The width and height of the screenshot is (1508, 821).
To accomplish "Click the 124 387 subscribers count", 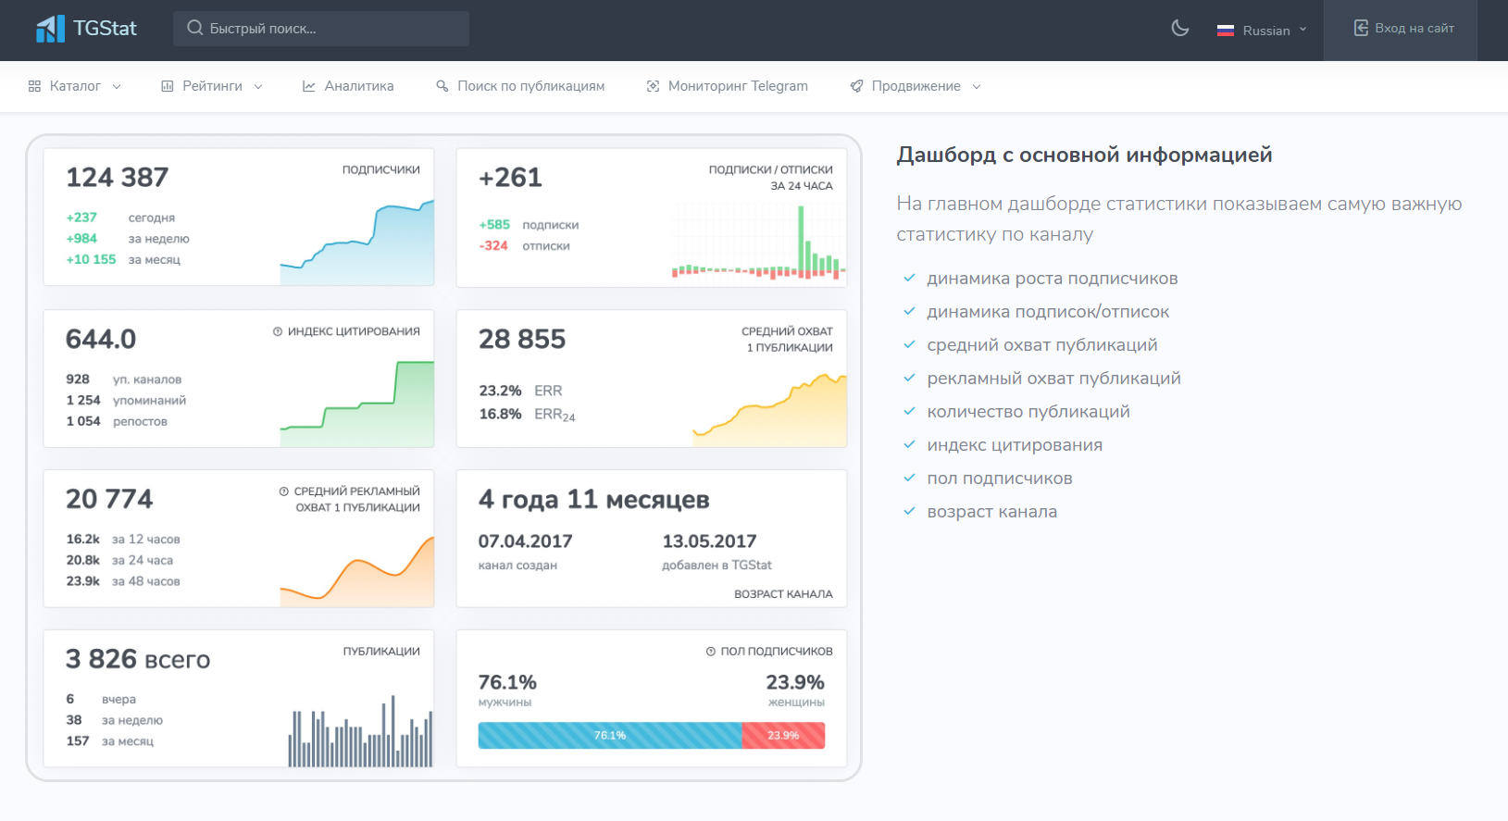I will (118, 177).
